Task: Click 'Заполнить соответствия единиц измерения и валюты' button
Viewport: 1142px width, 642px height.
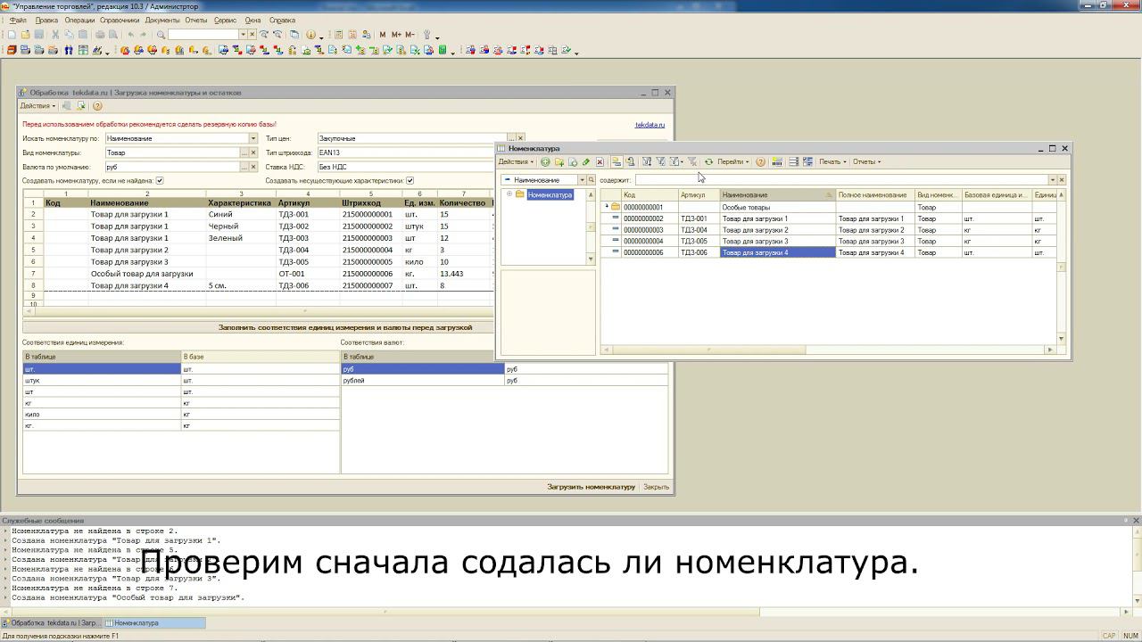Action: (x=345, y=327)
